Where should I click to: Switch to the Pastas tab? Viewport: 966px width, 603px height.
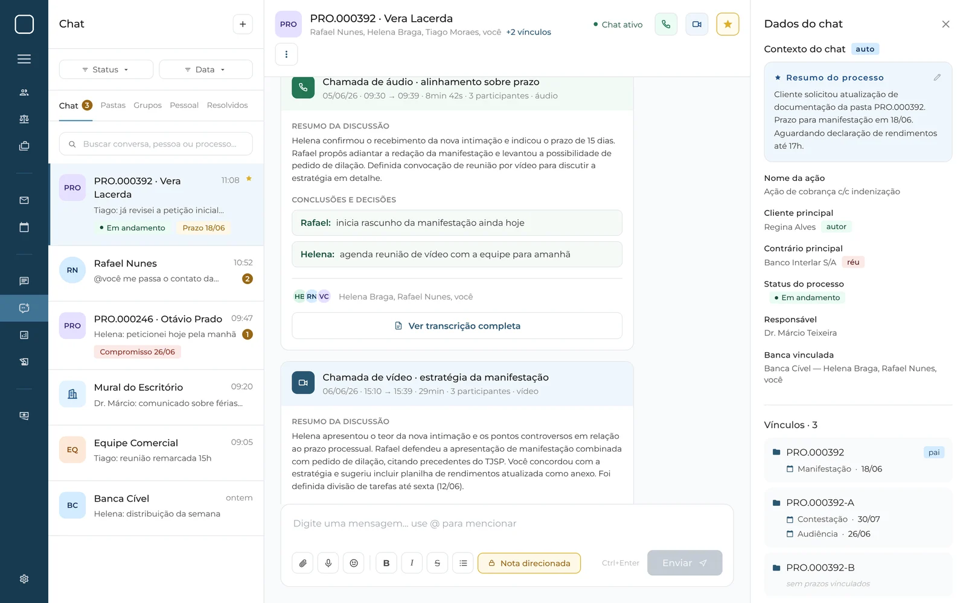(113, 106)
